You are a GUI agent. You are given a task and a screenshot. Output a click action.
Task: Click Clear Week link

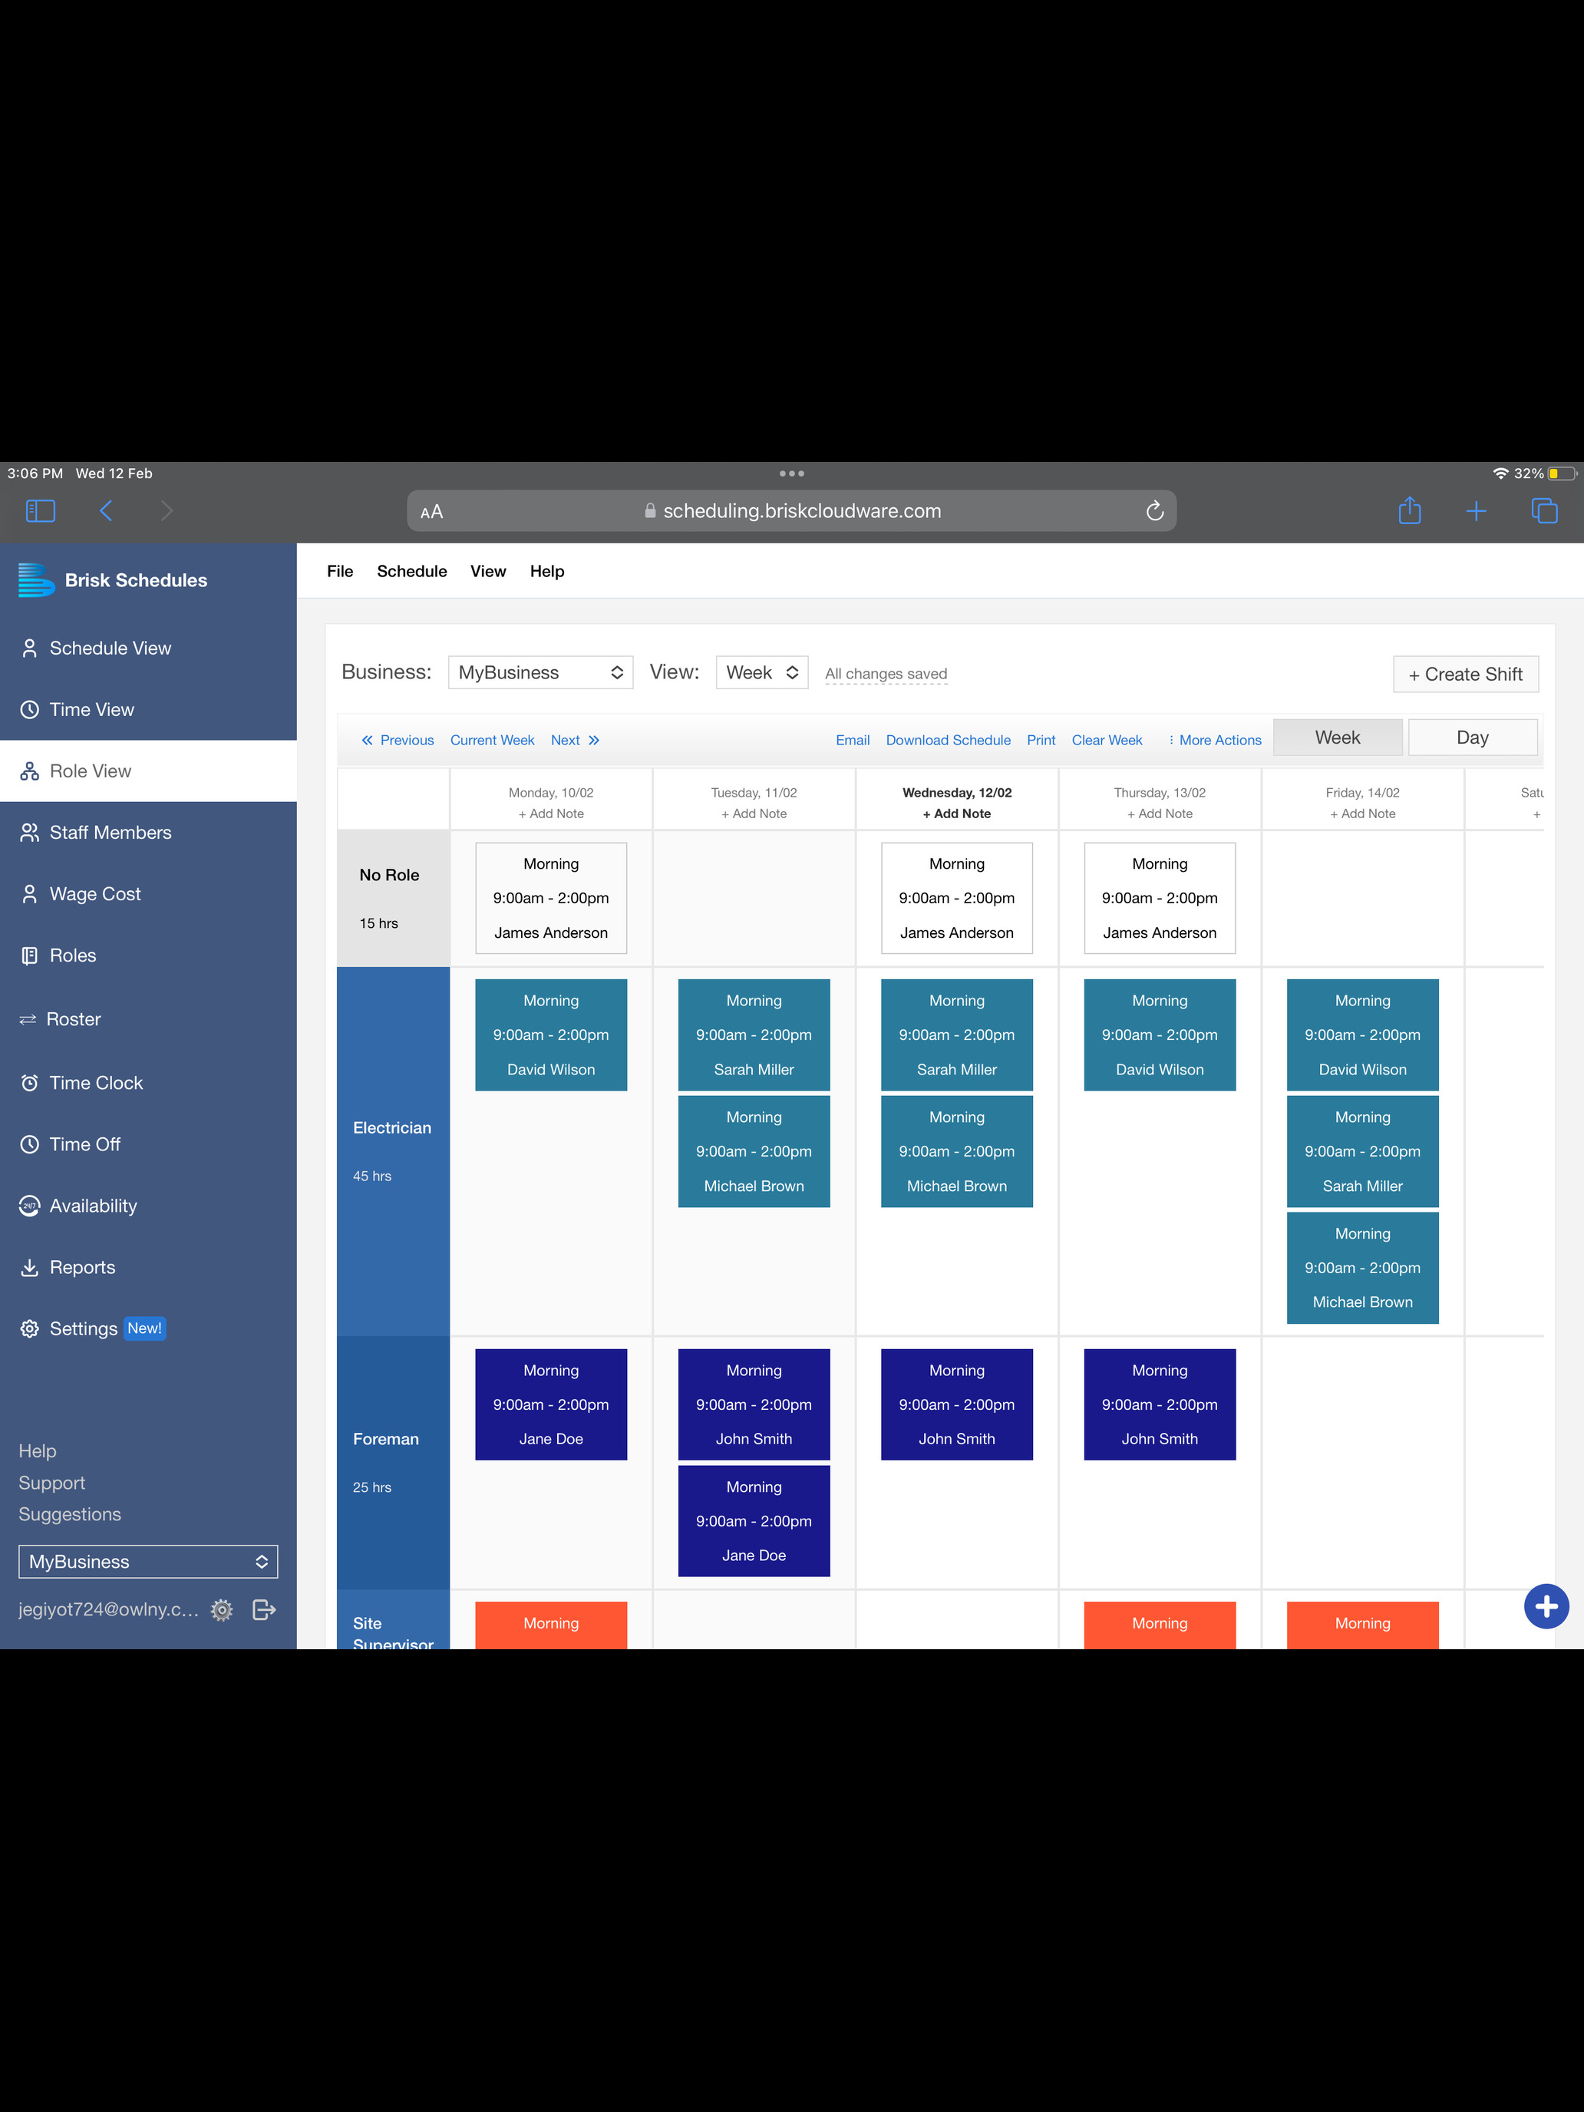click(1107, 740)
